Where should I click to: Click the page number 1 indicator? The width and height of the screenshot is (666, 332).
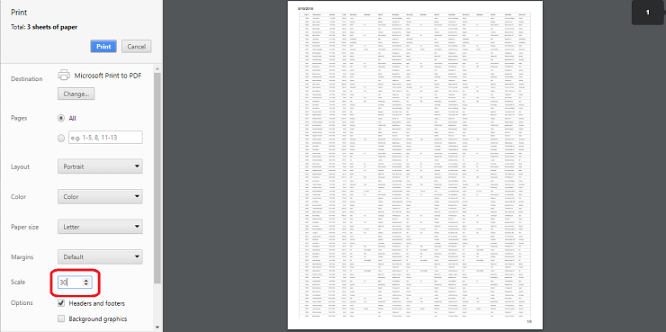(x=648, y=13)
